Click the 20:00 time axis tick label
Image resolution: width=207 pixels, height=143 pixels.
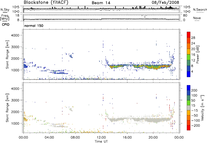(x=153, y=138)
